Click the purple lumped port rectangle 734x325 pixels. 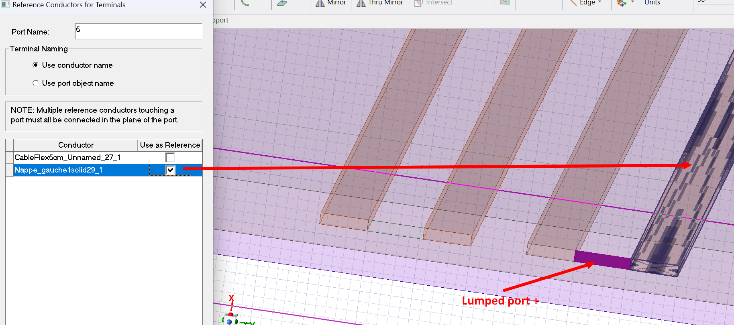pos(602,260)
